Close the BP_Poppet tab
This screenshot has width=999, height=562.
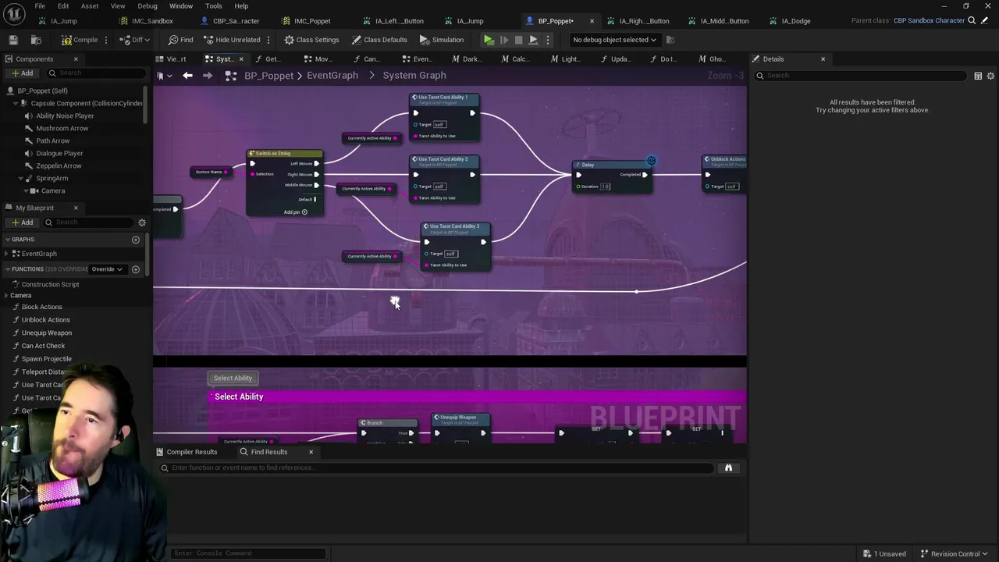pos(592,21)
